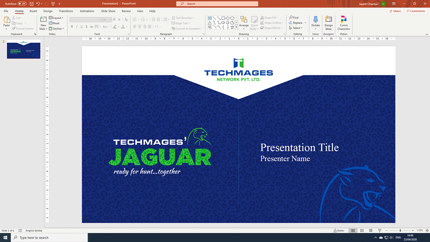Switch to Reading View in status bar
This screenshot has width=430, height=242.
click(370, 231)
